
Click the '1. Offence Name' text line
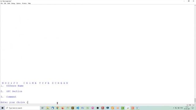click(x=12, y=86)
